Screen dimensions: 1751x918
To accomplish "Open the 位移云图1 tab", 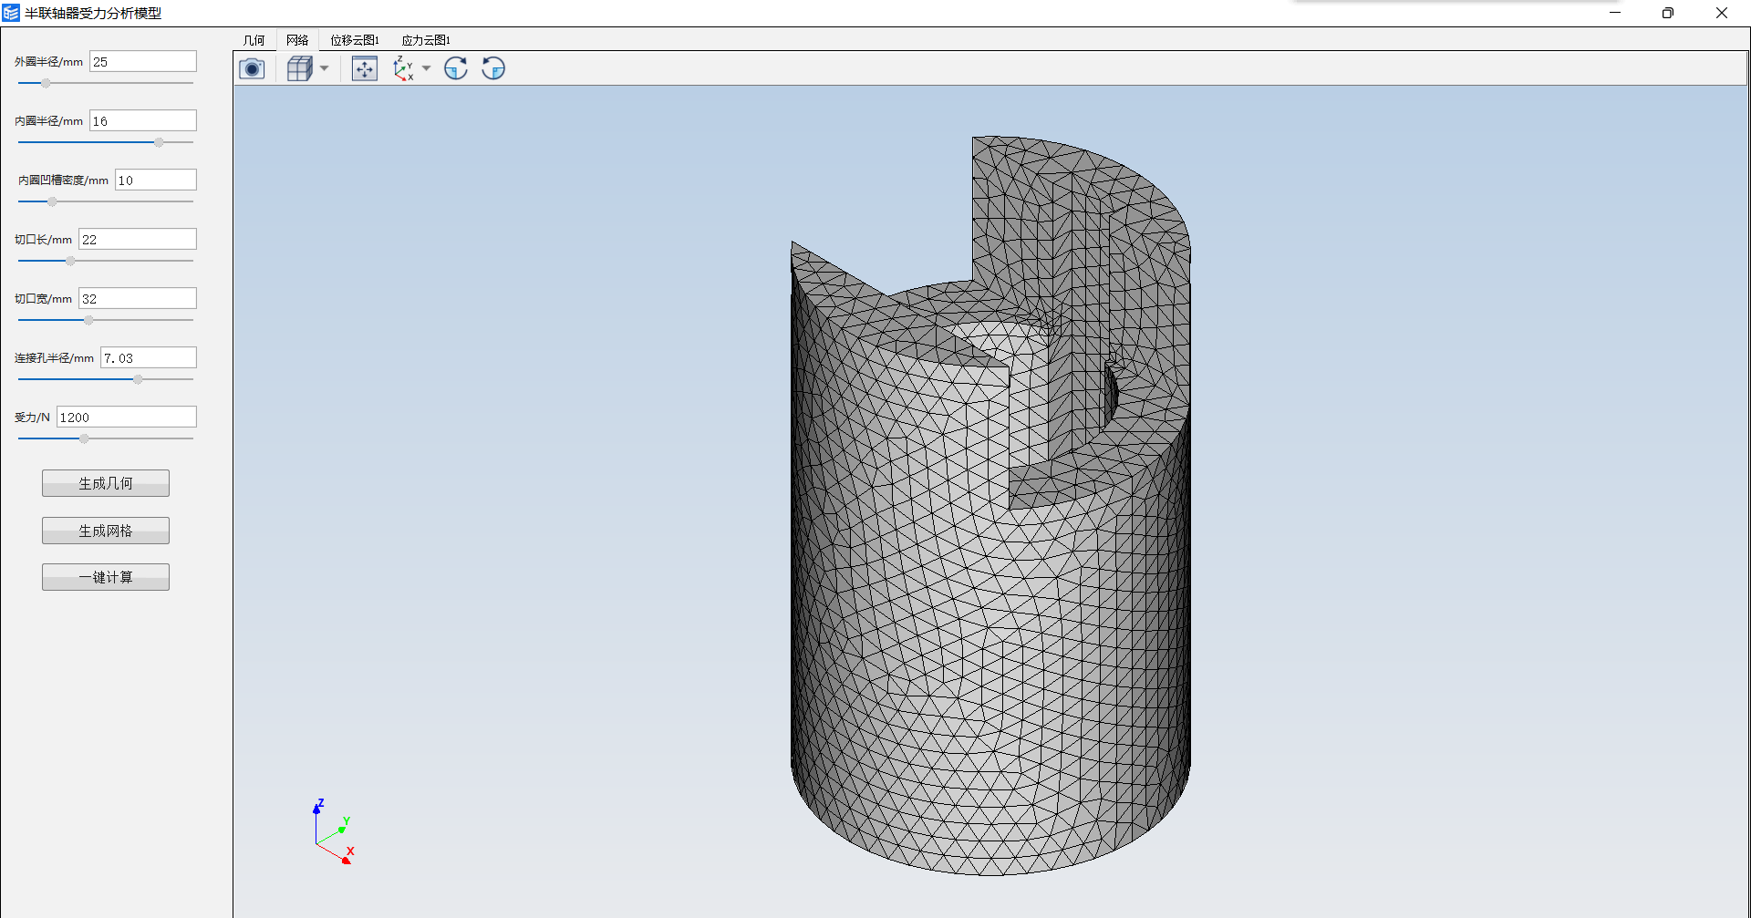I will (355, 40).
